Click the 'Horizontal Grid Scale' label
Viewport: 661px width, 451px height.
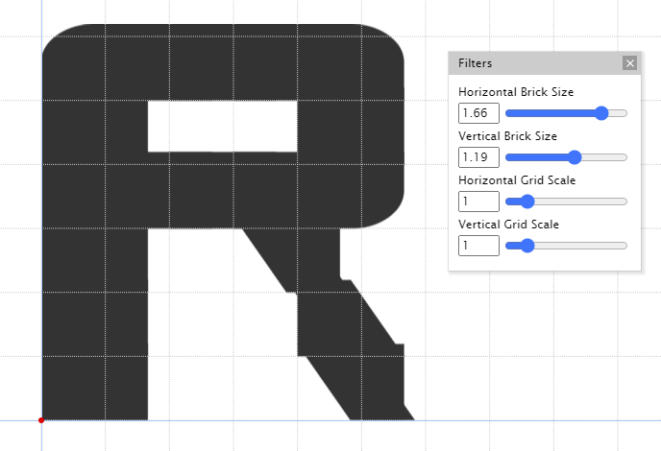[x=517, y=180]
